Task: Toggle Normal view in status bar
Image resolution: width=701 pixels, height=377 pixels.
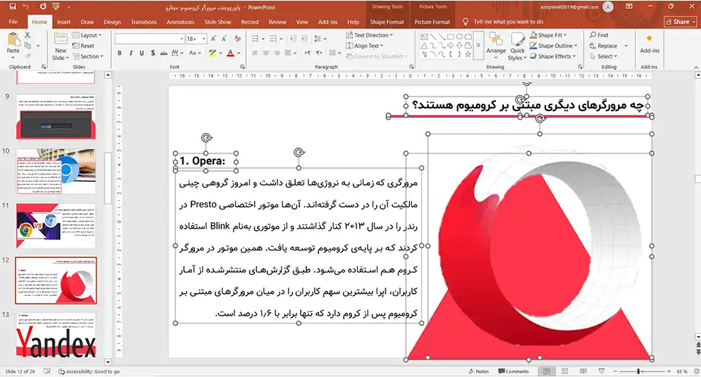Action: point(546,371)
